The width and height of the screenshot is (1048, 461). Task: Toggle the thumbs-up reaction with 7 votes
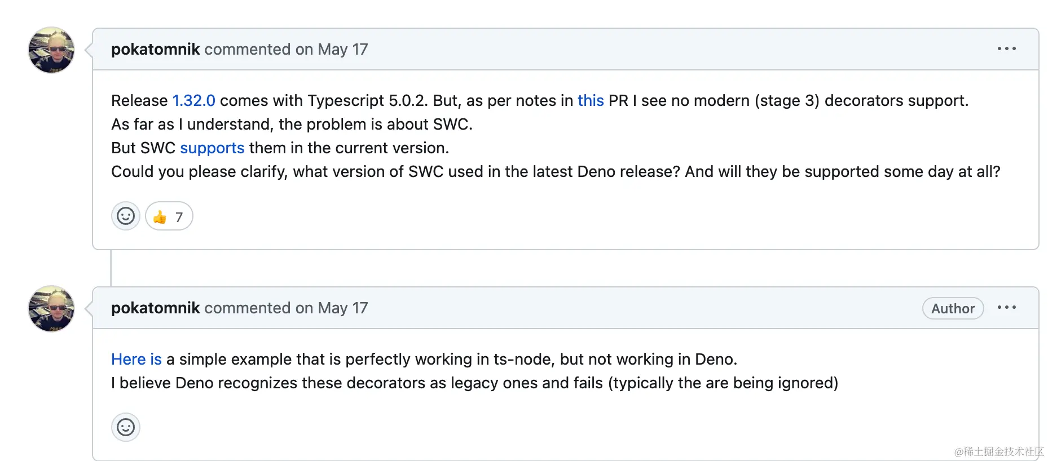point(169,216)
